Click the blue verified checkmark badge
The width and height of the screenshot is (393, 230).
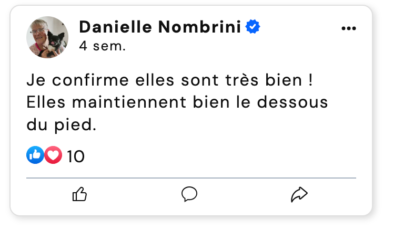253,27
